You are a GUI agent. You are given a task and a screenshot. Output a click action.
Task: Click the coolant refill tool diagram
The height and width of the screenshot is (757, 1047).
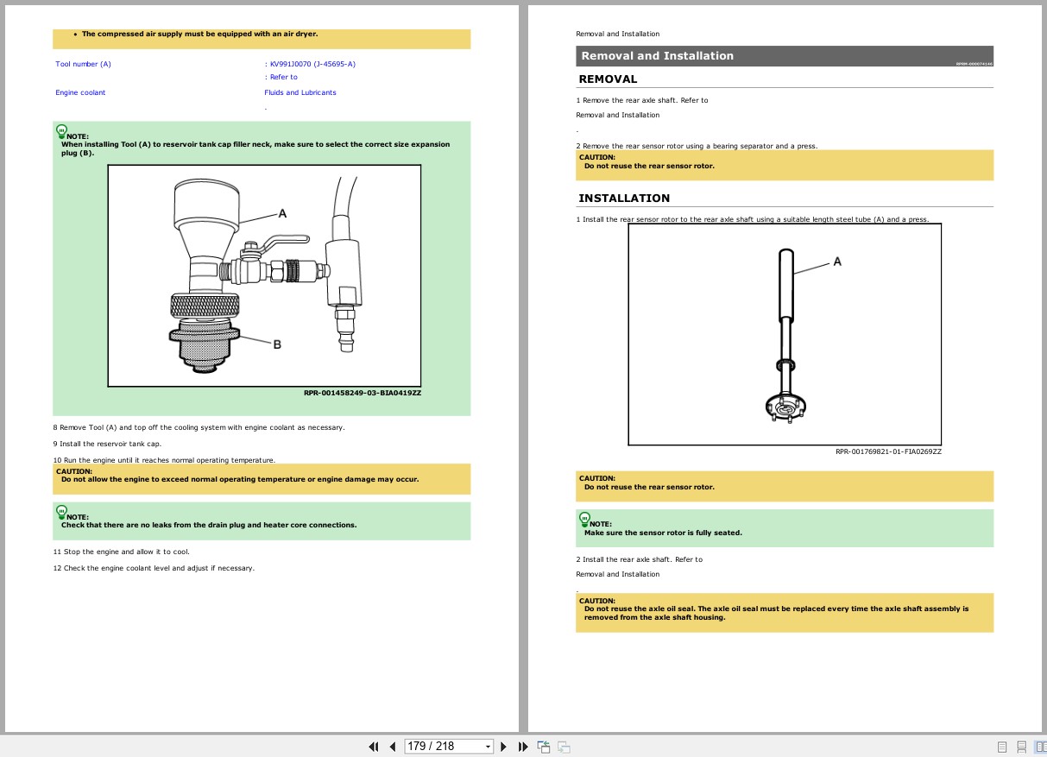pos(264,275)
